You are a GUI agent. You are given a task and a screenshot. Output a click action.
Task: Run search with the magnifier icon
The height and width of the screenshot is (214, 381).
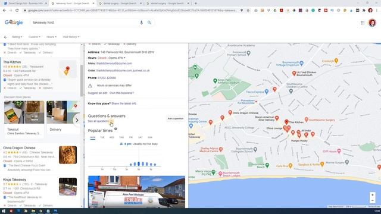tap(149, 23)
